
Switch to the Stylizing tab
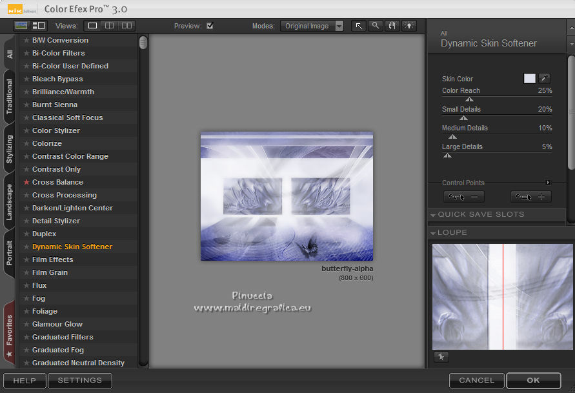[x=10, y=149]
